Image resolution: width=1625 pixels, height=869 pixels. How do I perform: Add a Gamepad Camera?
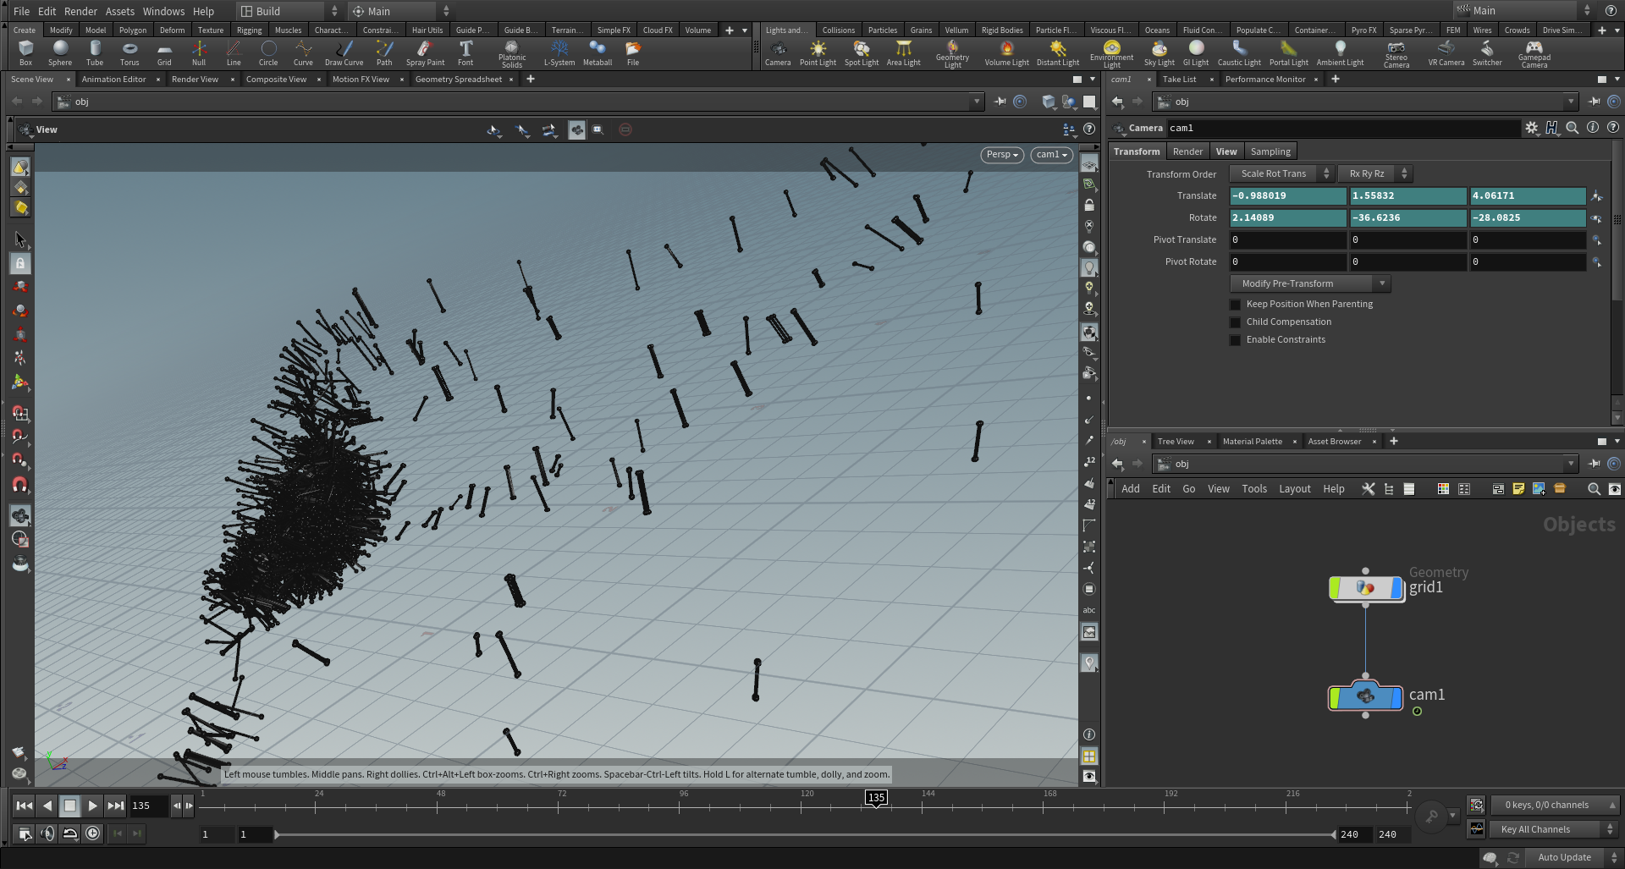coord(1534,54)
